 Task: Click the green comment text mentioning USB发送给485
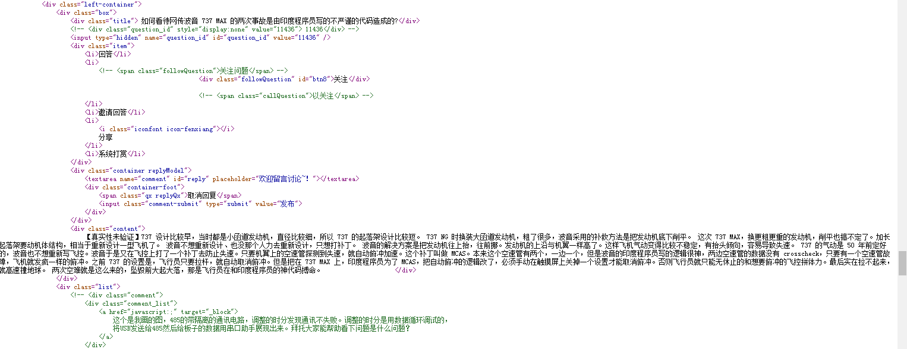pos(261,328)
